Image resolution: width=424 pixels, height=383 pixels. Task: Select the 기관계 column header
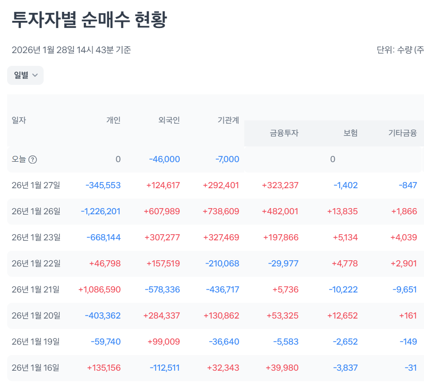(228, 120)
